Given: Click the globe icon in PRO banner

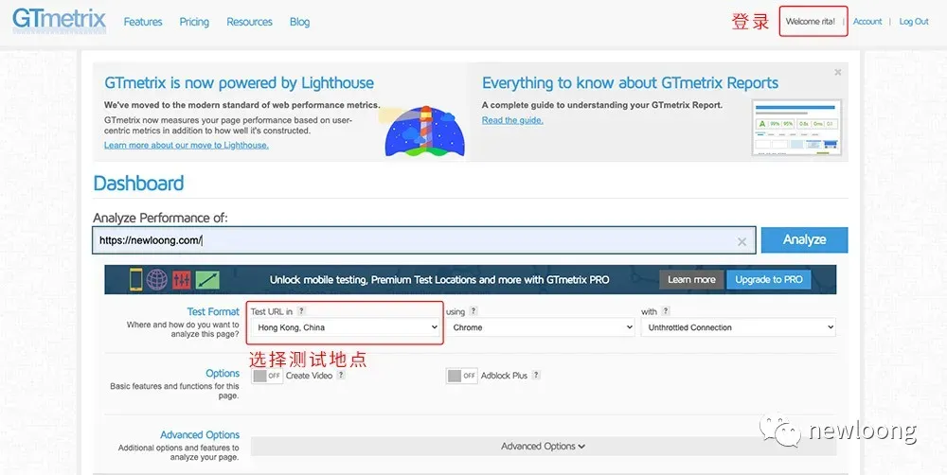Looking at the screenshot, I should tap(157, 279).
